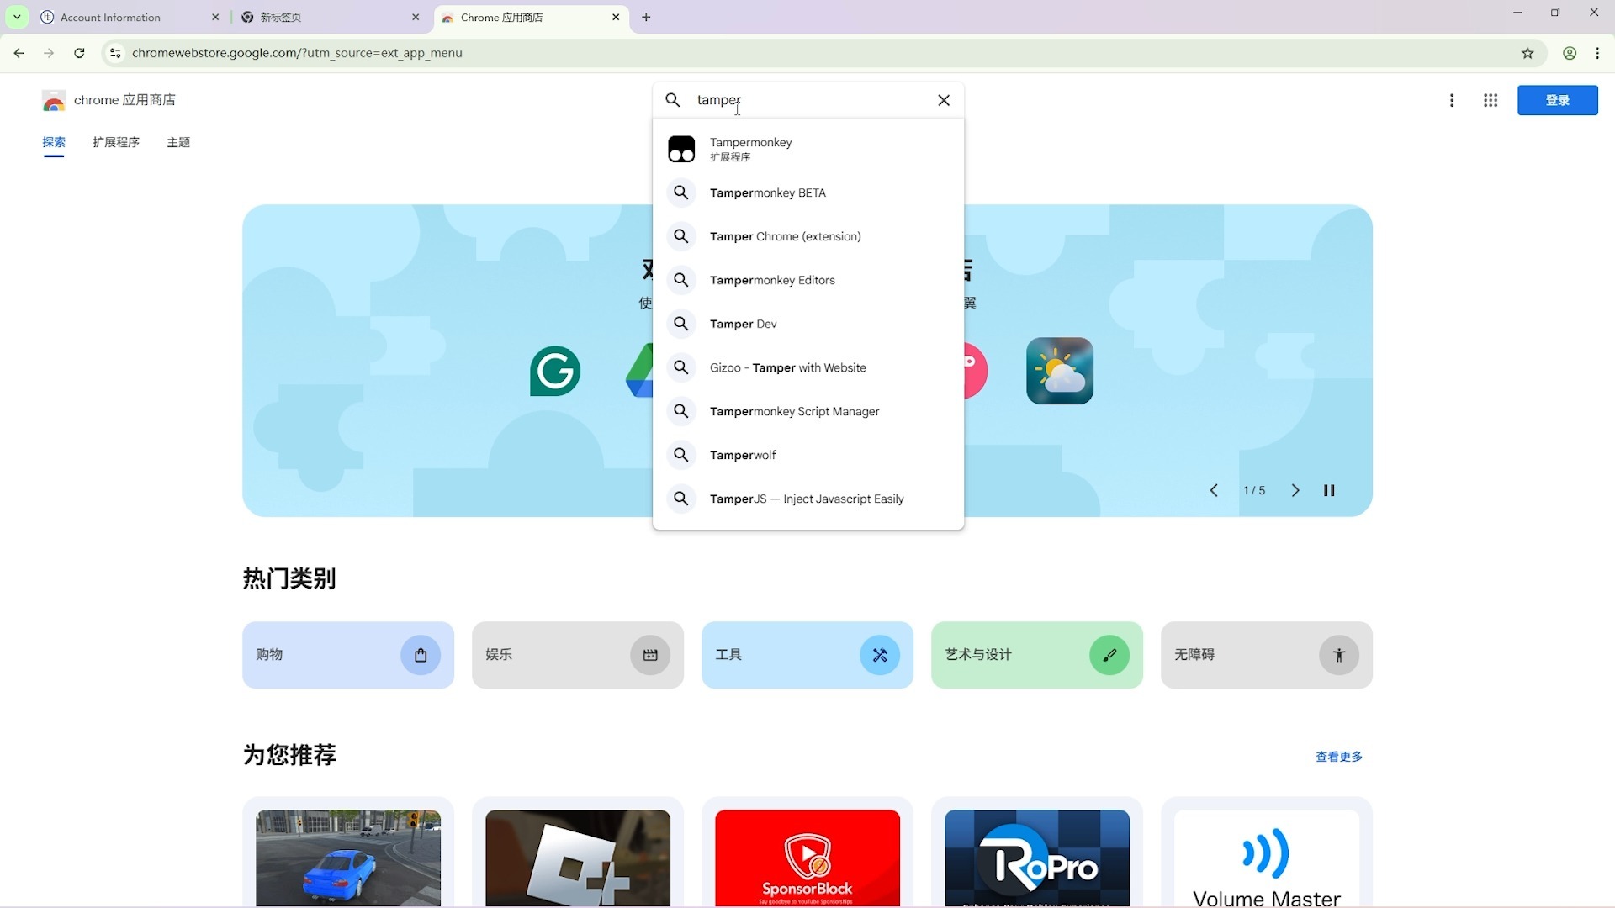Switch to 扩展程序 tab

tap(116, 142)
